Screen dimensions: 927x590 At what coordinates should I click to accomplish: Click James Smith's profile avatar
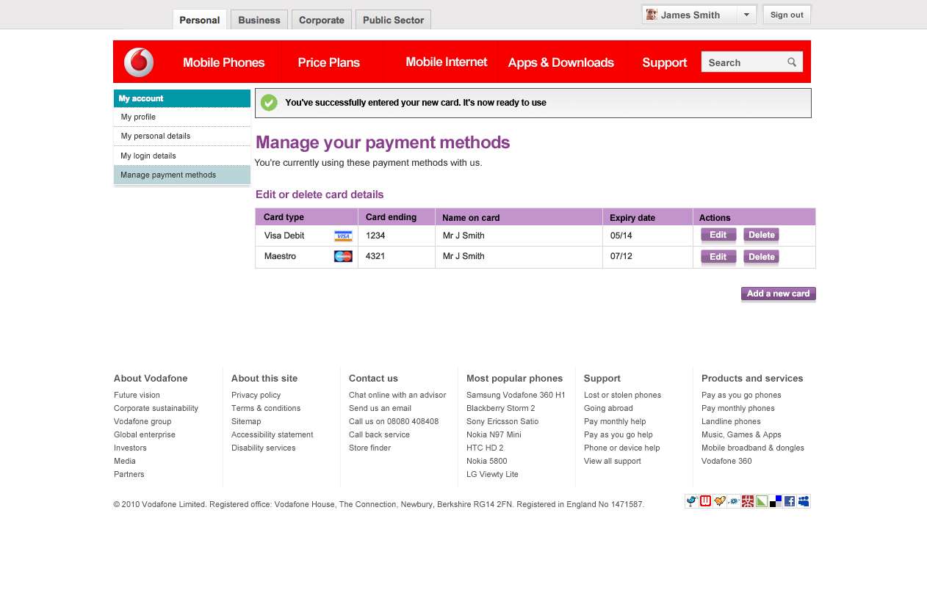click(x=652, y=15)
